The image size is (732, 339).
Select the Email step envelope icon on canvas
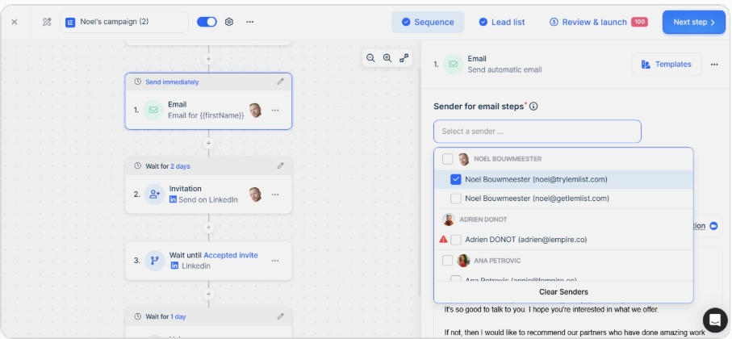pos(153,111)
